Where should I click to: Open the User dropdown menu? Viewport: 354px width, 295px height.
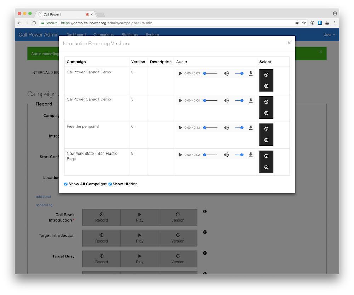click(x=329, y=35)
